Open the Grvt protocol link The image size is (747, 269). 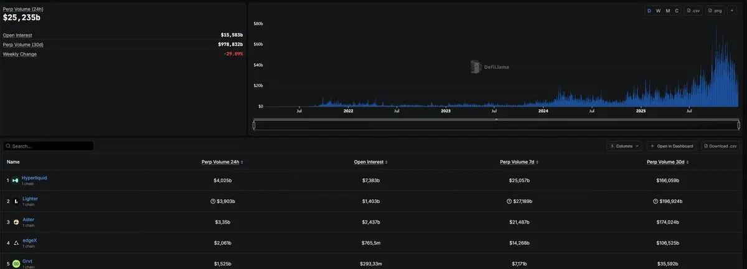pos(27,262)
